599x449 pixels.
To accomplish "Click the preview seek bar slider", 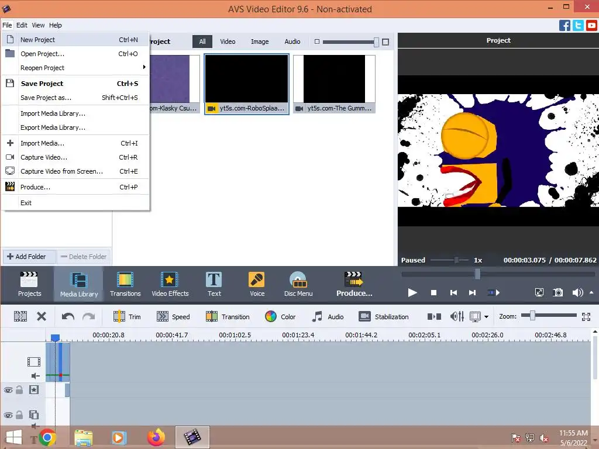I will 477,274.
